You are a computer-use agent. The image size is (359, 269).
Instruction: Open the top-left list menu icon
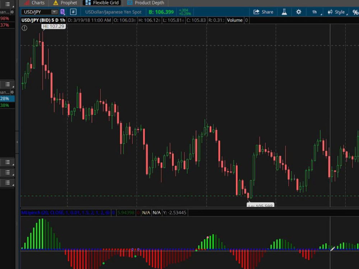8,4
